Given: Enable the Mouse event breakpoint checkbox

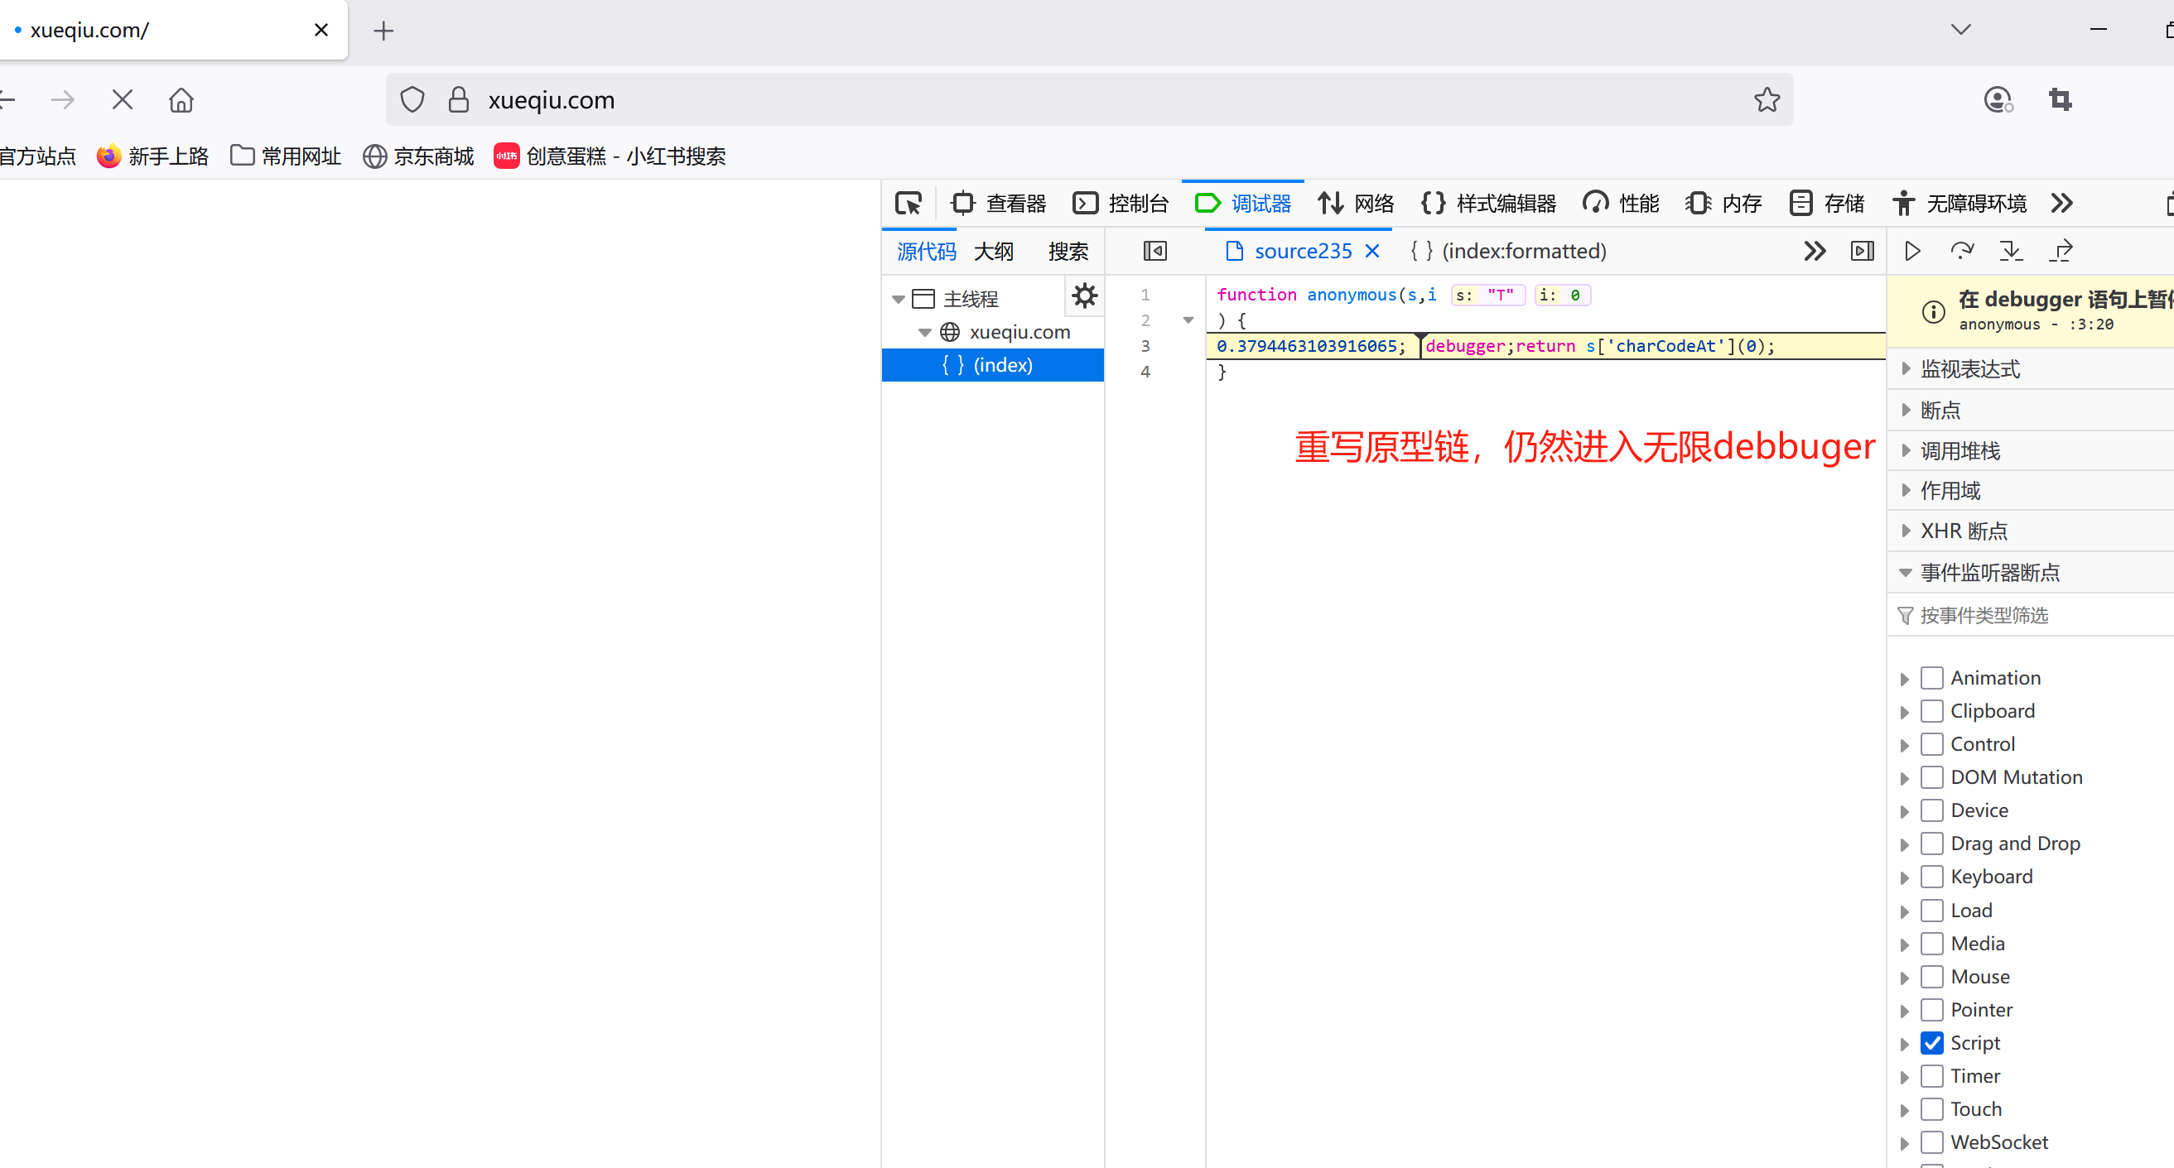Looking at the screenshot, I should (x=1932, y=977).
